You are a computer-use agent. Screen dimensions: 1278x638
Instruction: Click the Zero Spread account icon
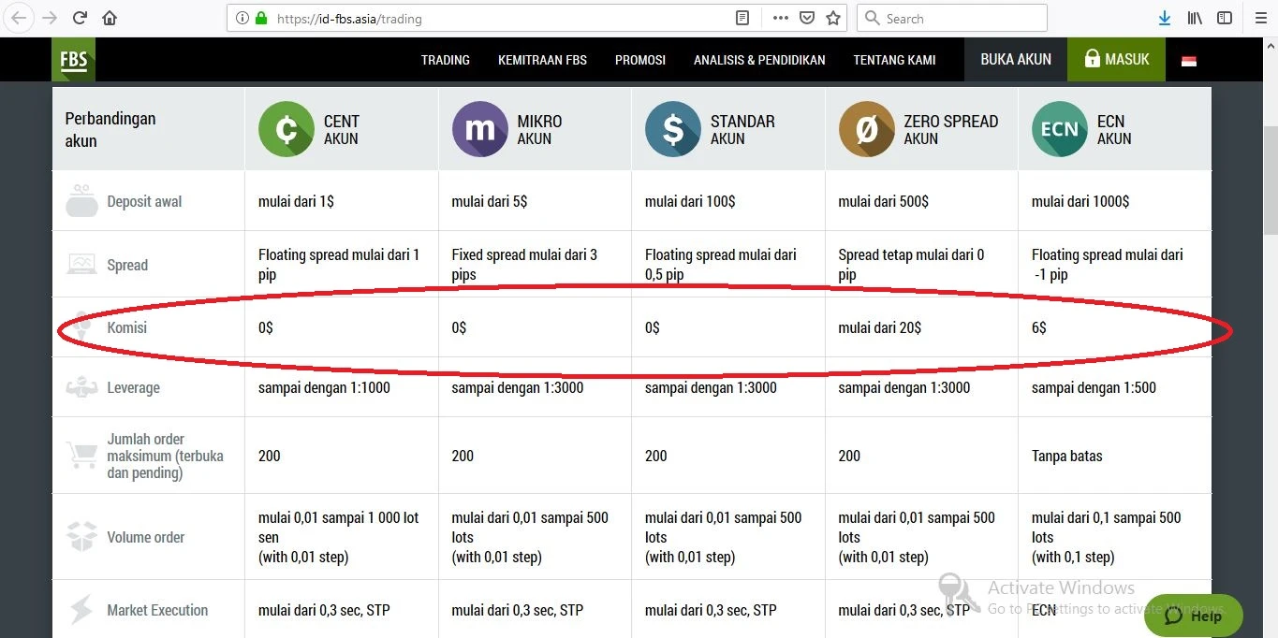[x=866, y=130]
